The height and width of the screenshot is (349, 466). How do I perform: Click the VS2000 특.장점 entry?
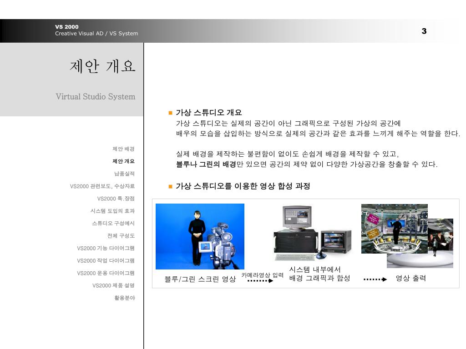[116, 199]
